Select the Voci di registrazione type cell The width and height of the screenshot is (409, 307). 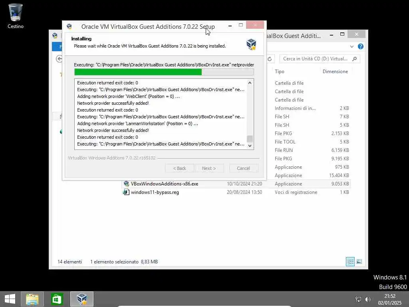[x=296, y=192]
